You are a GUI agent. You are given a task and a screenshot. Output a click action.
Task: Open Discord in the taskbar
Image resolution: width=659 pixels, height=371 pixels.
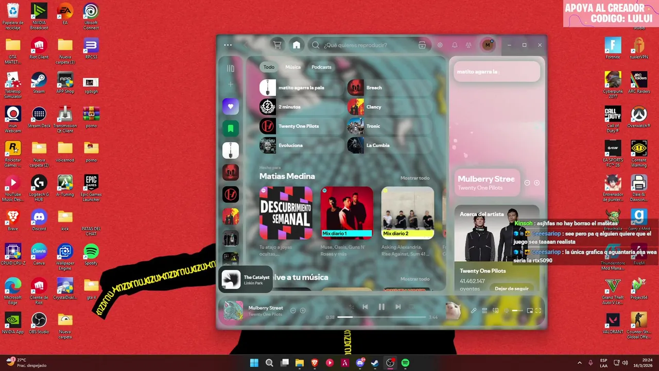tap(360, 363)
